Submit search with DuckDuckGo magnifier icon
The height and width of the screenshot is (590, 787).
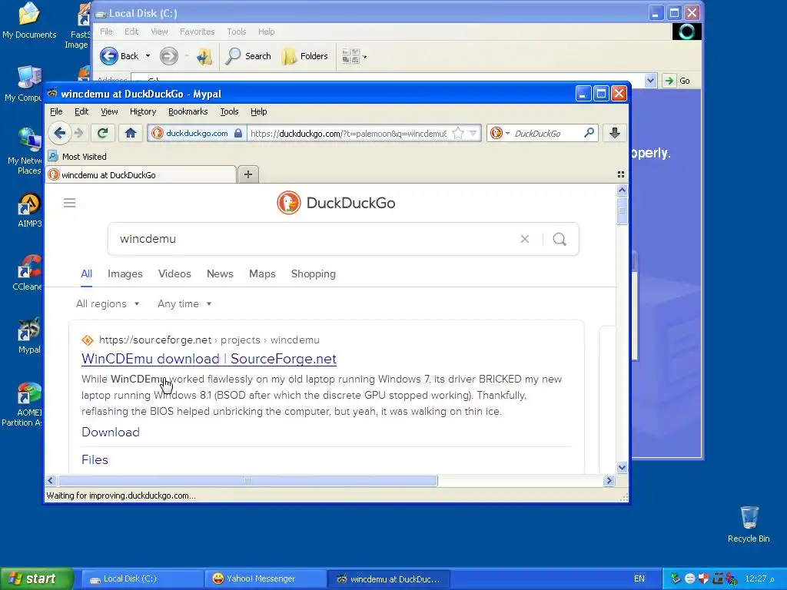coord(560,240)
